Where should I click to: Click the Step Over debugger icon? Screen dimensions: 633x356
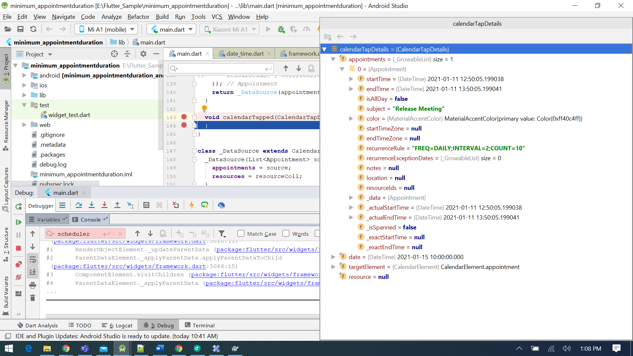[78, 205]
